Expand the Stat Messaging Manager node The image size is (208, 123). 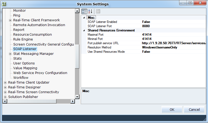point(10,54)
